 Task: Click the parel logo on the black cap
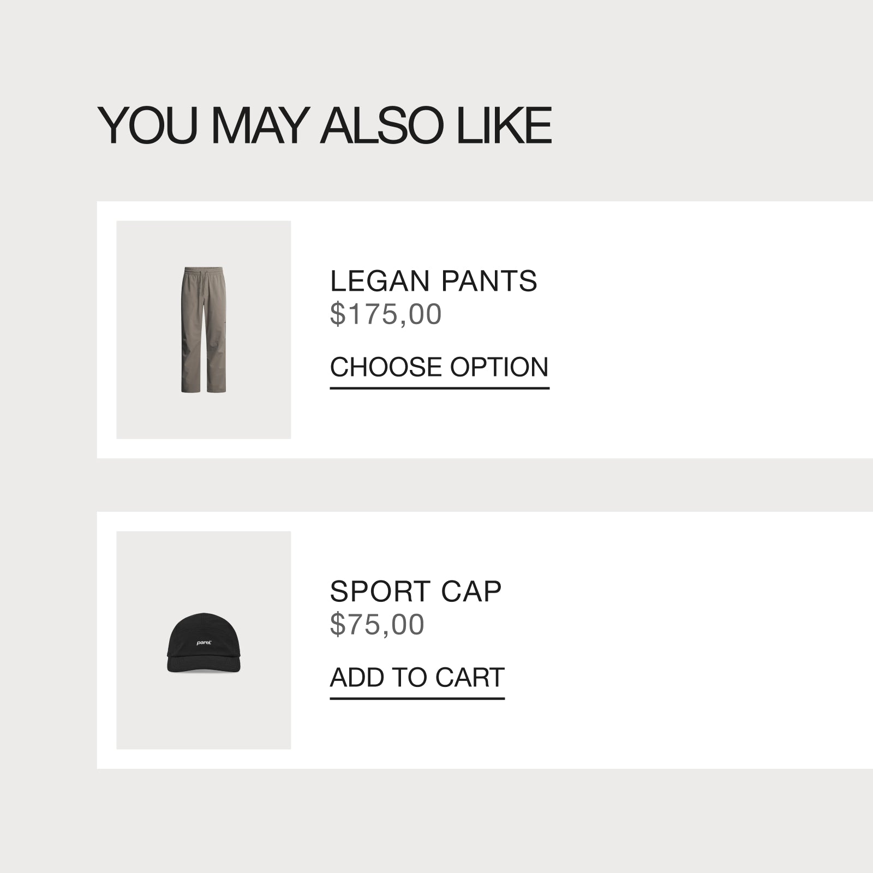coord(204,643)
